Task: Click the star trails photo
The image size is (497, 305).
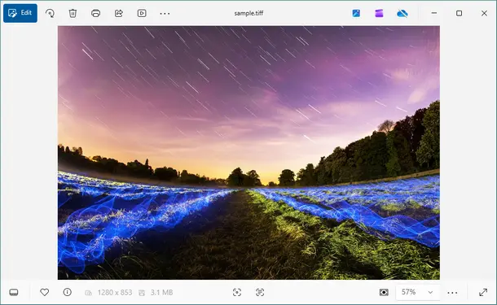Action: click(248, 153)
